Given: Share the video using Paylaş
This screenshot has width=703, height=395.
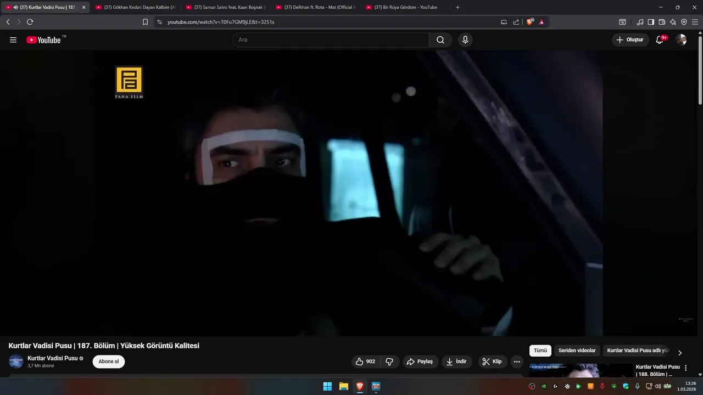Looking at the screenshot, I should tap(420, 362).
